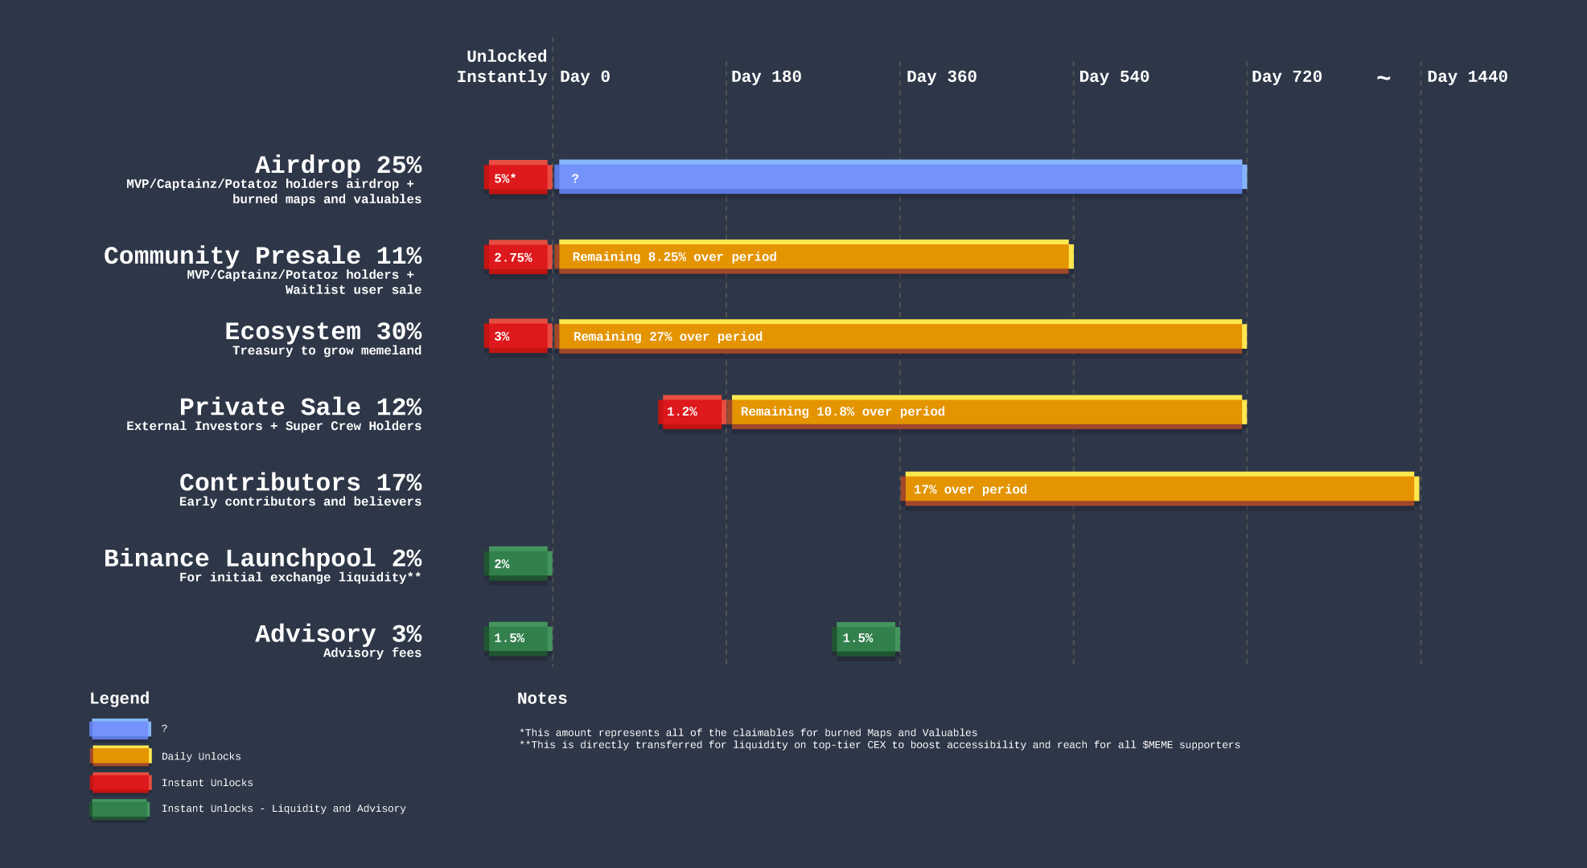
Task: Click the blue question-mark legend swatch
Action: point(120,729)
